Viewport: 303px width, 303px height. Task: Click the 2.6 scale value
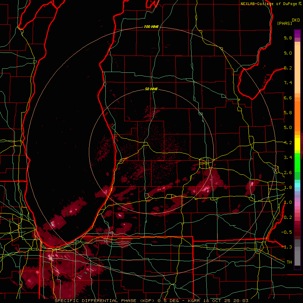(288, 173)
